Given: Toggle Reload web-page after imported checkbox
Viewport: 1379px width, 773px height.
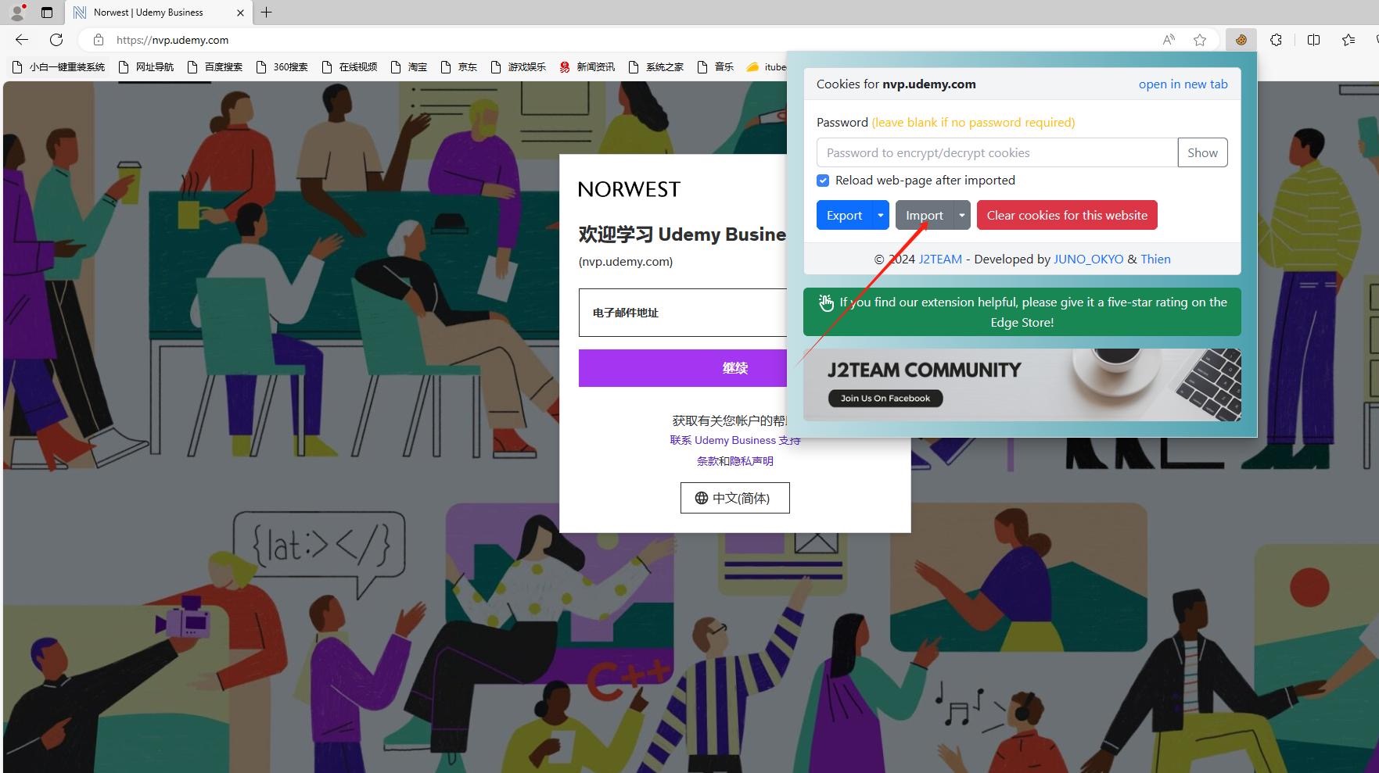Looking at the screenshot, I should [x=823, y=181].
